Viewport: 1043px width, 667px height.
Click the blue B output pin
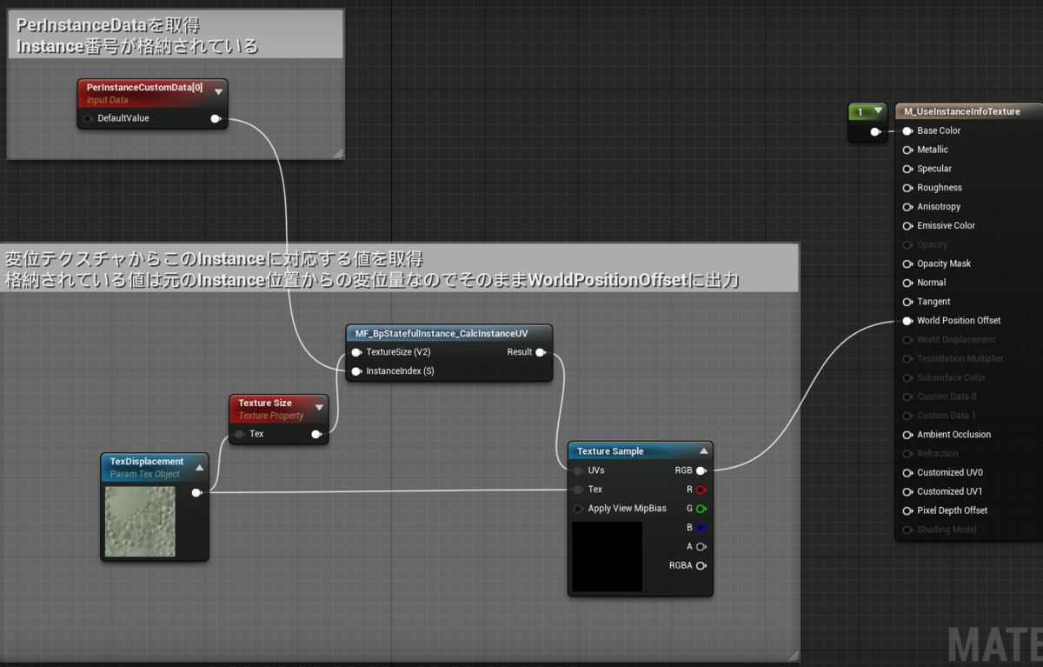coord(701,528)
